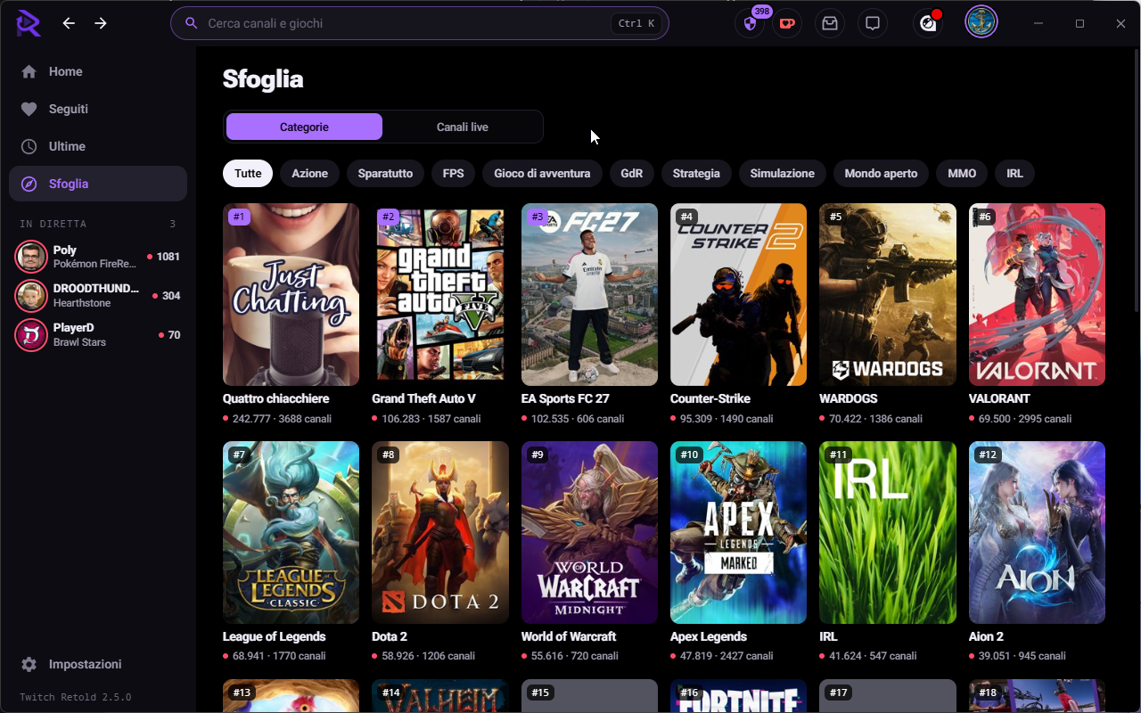The height and width of the screenshot is (713, 1141).
Task: Switch to the Canali live tab
Action: pyautogui.click(x=462, y=127)
